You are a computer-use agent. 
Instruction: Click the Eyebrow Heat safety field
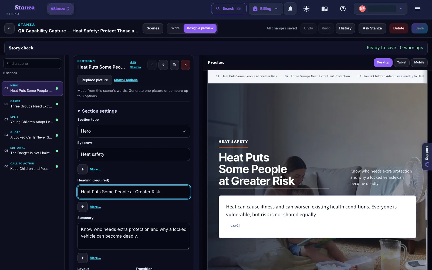[x=134, y=154]
